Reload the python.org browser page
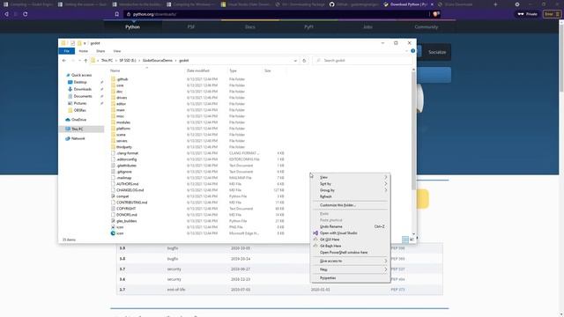This screenshot has width=564, height=317. tap(26, 14)
